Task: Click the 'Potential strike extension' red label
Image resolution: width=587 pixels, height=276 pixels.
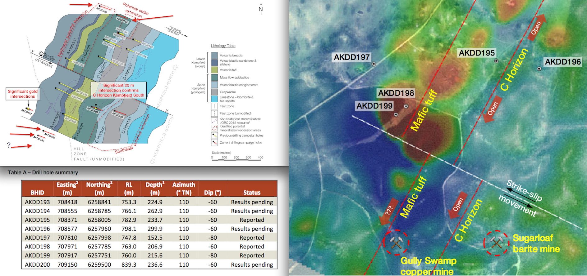Action: (135, 10)
